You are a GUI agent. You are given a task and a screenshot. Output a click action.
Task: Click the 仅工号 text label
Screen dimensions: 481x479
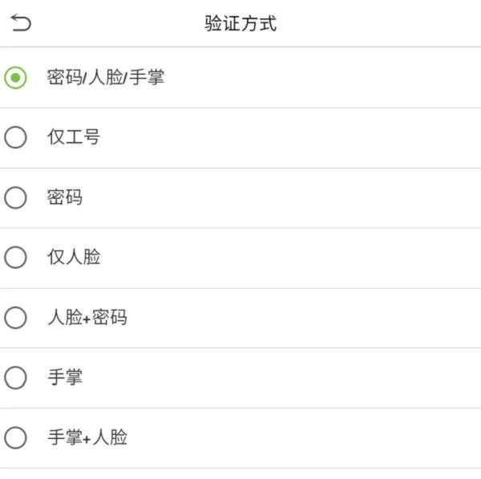(74, 137)
